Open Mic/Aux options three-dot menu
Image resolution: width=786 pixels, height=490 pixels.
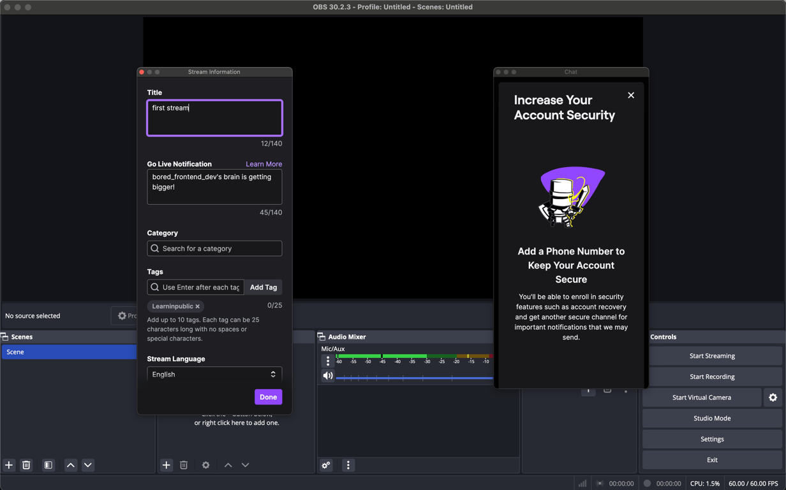[328, 361]
